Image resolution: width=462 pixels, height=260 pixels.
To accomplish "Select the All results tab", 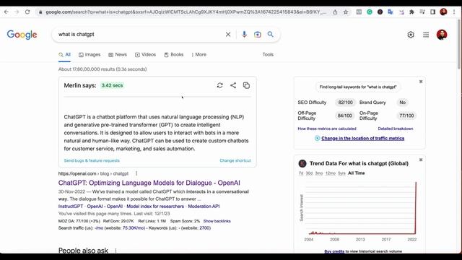I will (64, 55).
